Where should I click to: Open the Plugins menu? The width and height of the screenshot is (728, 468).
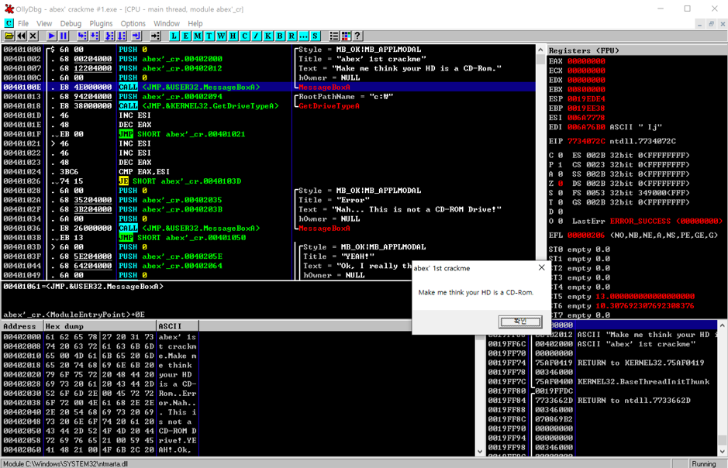pyautogui.click(x=101, y=23)
